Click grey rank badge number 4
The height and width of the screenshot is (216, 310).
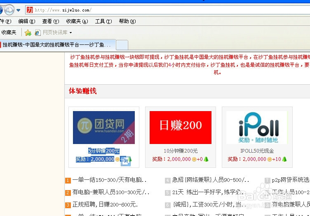(168, 180)
